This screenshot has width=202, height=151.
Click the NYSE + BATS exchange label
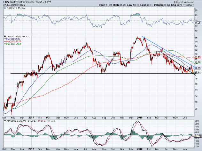click(x=44, y=2)
